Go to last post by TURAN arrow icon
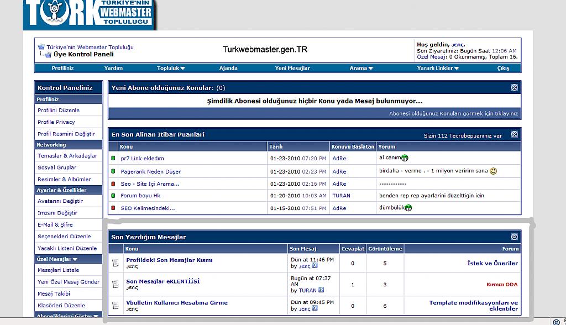Screen dimensions: 566x325 321,290
